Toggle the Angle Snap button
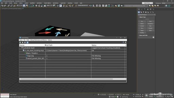 (x=67, y=6)
